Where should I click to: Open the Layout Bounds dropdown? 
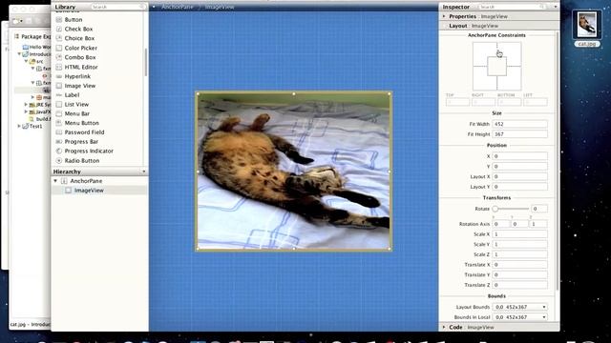tap(519, 307)
